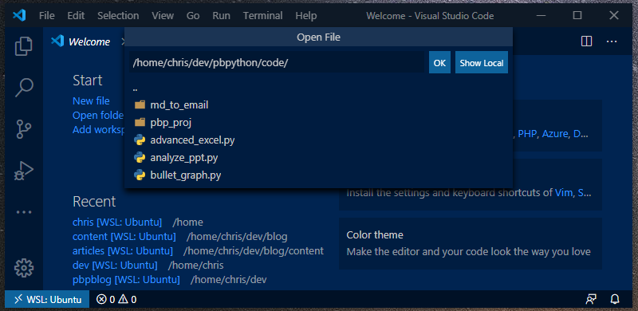Open recent dev [WSL: Ubuntu]
This screenshot has width=638, height=311.
[x=115, y=266]
